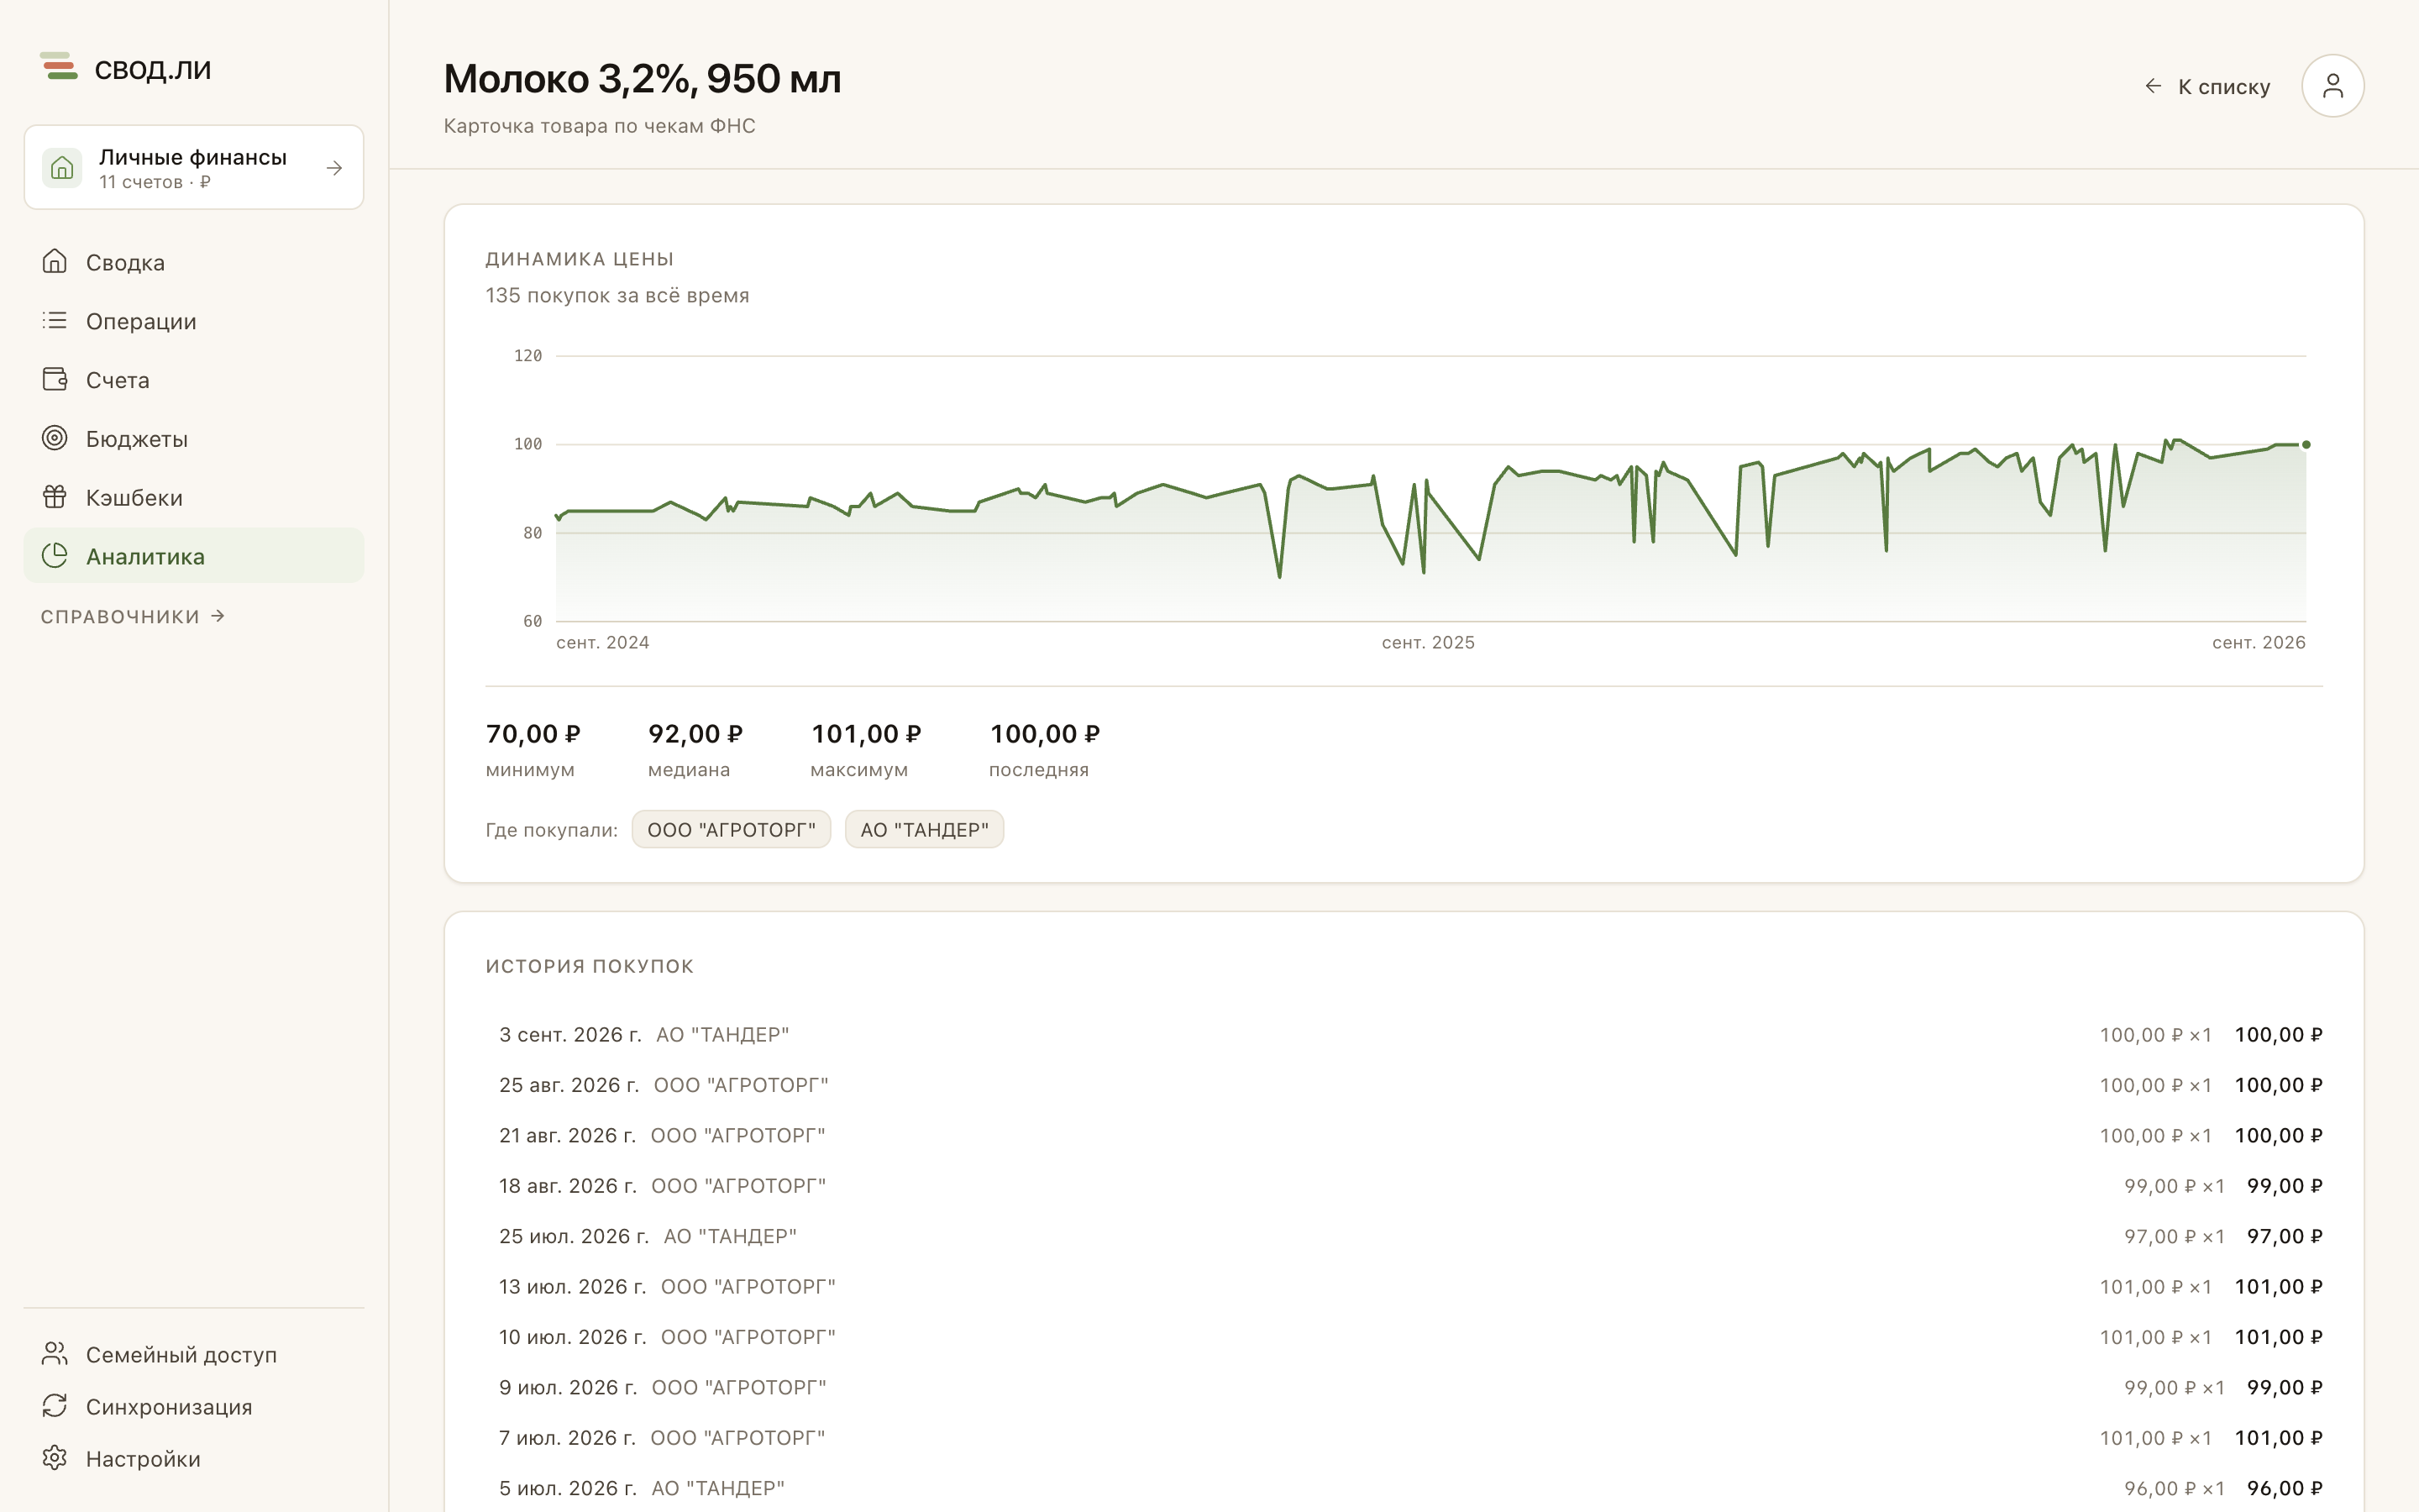This screenshot has width=2419, height=1512.
Task: Open the Кэшбеки page
Action: (x=194, y=497)
